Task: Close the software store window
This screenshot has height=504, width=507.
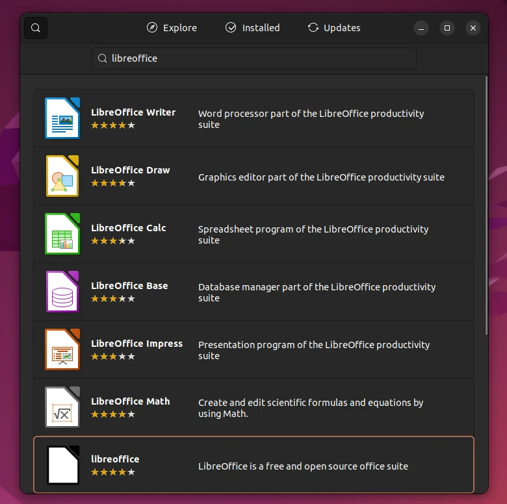Action: coord(473,28)
